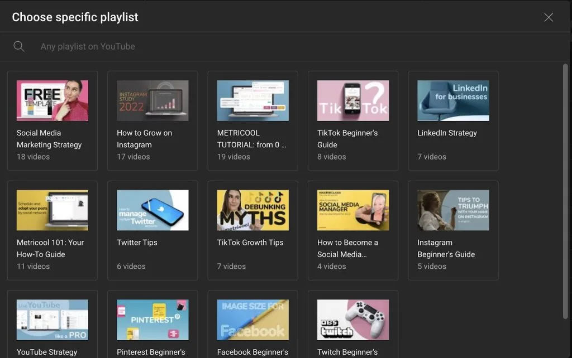Click the 11 videos count

33,266
